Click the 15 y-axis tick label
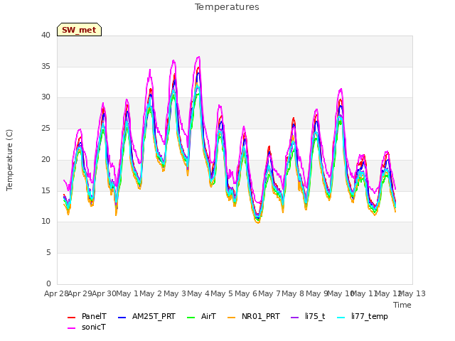The height and width of the screenshot is (341, 455). click(x=45, y=190)
